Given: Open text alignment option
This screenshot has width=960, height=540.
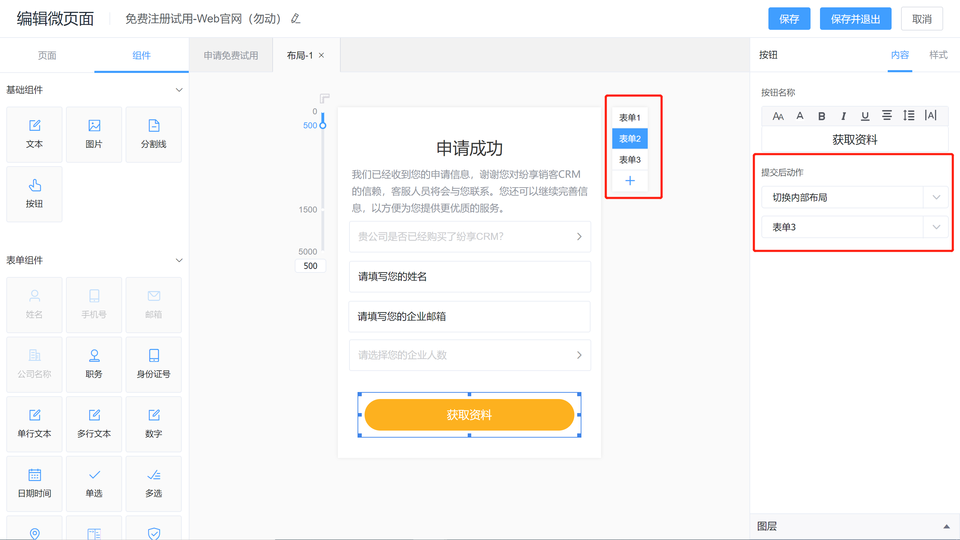Looking at the screenshot, I should (887, 115).
